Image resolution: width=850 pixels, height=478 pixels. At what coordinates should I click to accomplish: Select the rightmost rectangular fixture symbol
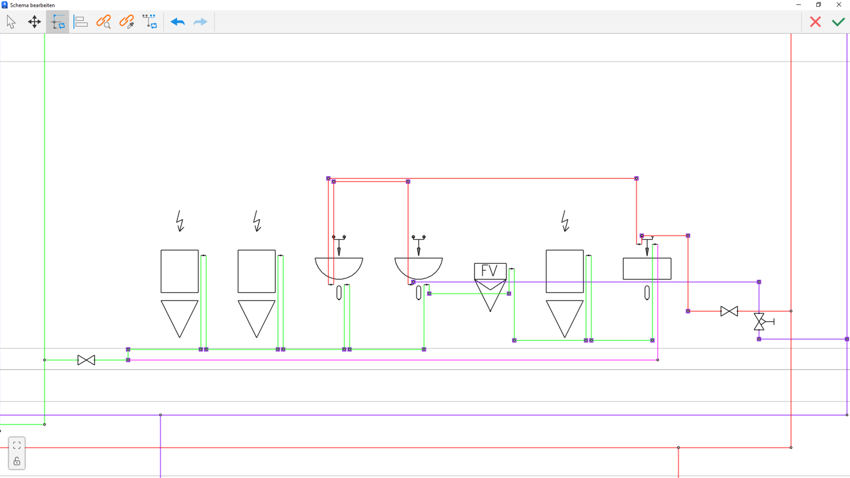click(647, 269)
